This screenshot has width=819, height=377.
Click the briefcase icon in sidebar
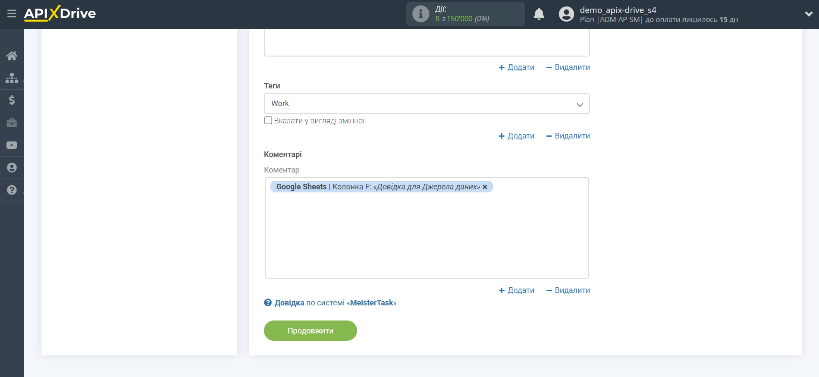click(12, 123)
